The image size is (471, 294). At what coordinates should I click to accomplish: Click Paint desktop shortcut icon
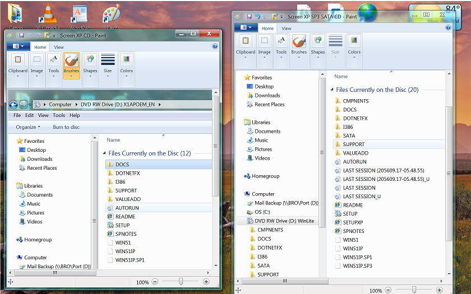(x=112, y=16)
